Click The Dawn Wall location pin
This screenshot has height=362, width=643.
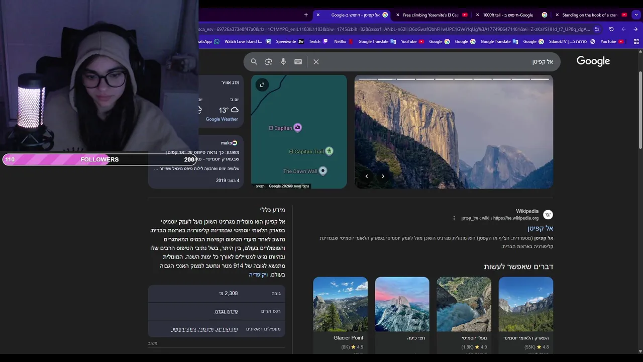[x=323, y=171]
